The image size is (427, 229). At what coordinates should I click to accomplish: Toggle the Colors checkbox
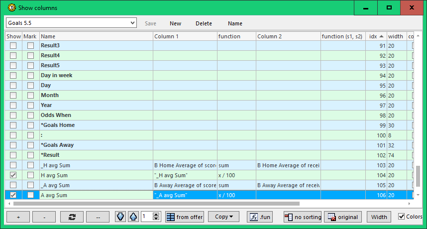coord(402,217)
